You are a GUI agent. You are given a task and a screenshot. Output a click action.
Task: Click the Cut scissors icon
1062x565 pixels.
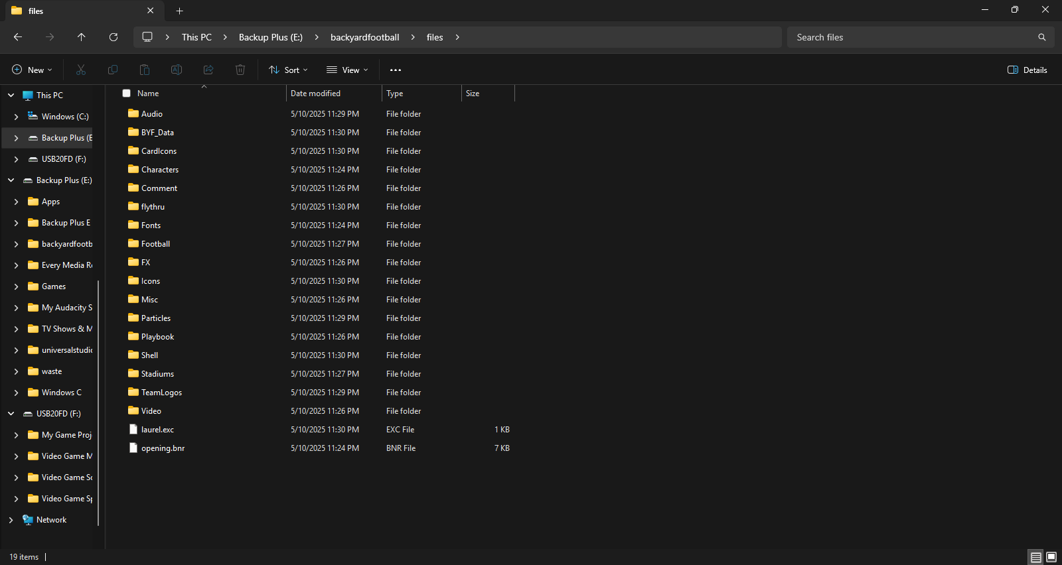81,70
